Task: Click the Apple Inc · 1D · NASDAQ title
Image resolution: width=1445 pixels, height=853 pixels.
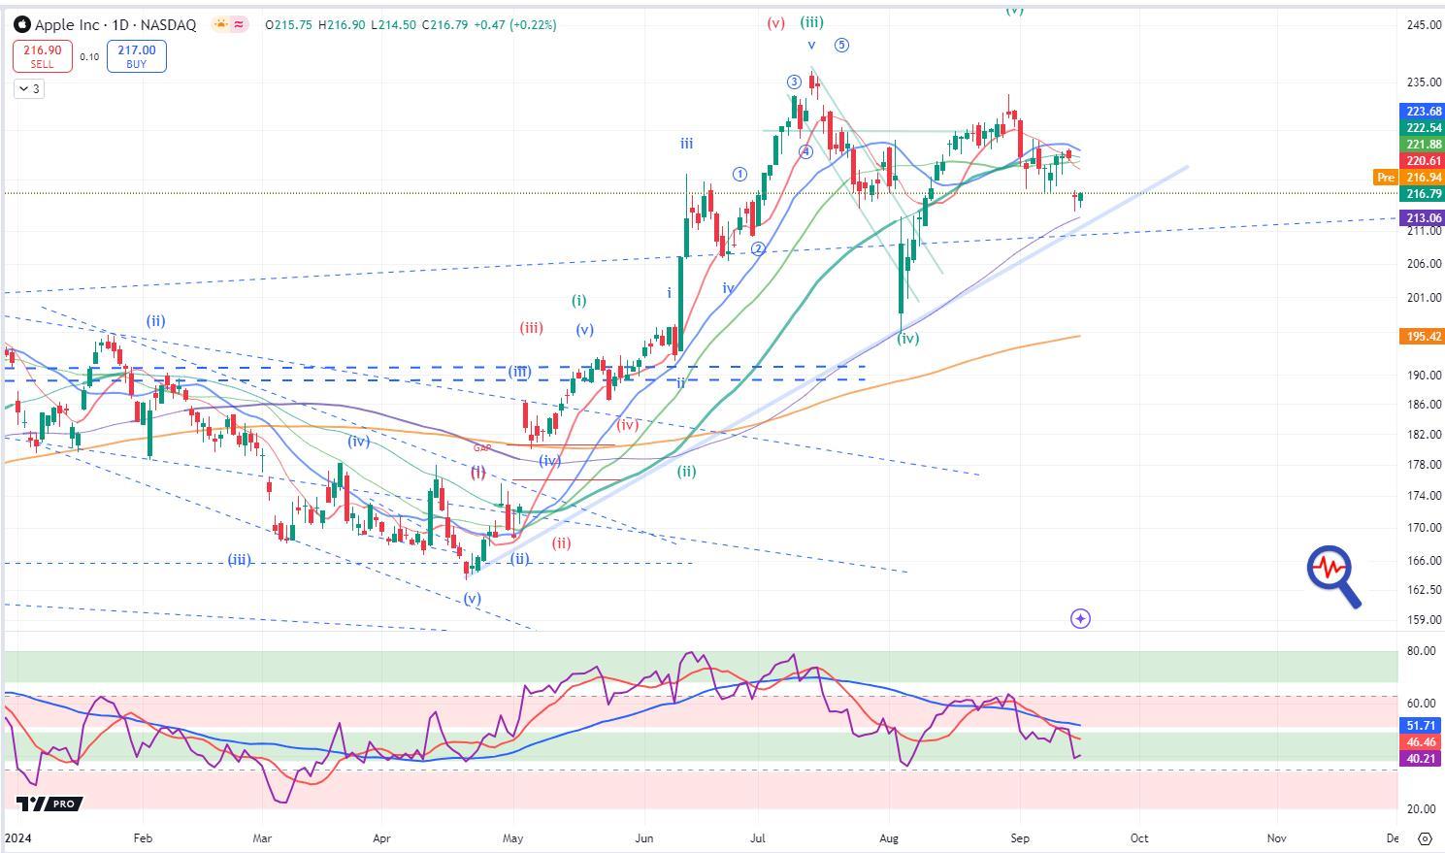Action: (115, 24)
